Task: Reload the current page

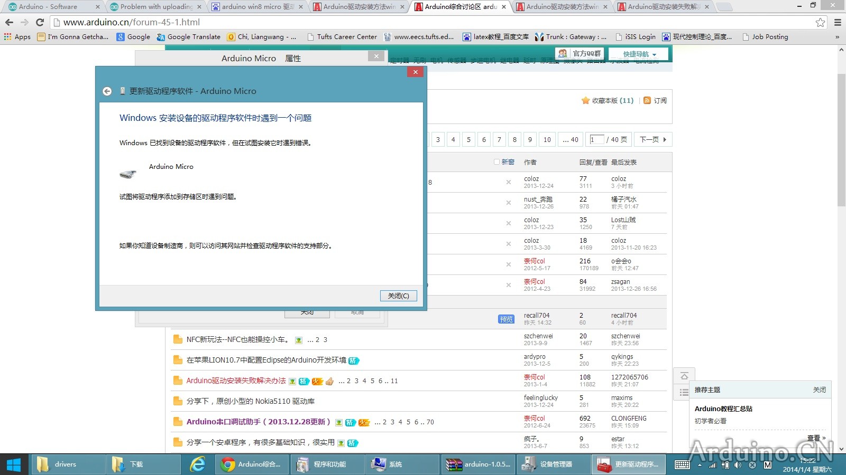Action: click(40, 22)
